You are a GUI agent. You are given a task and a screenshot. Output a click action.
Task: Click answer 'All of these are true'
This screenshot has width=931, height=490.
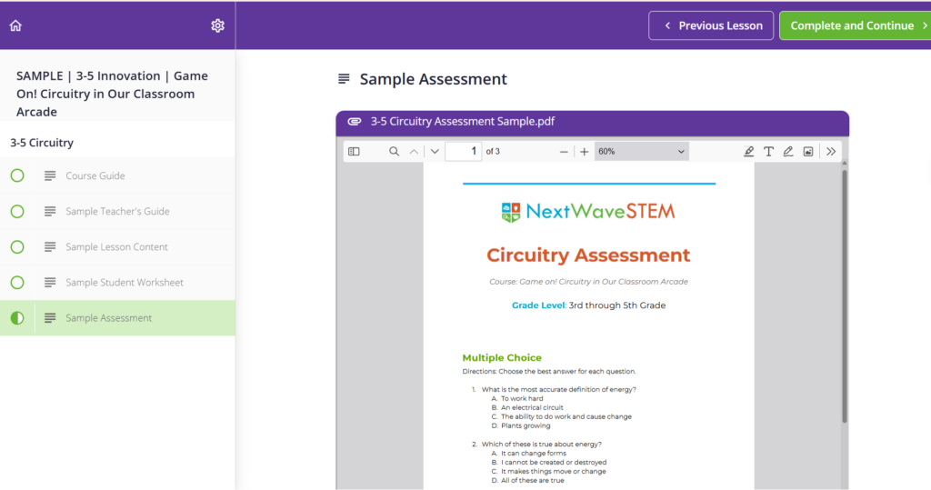click(532, 481)
